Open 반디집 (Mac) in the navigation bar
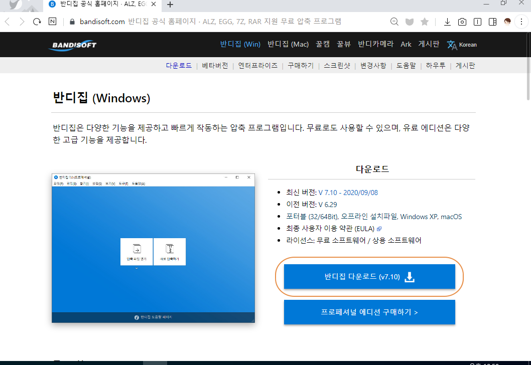531x365 pixels. tap(288, 44)
